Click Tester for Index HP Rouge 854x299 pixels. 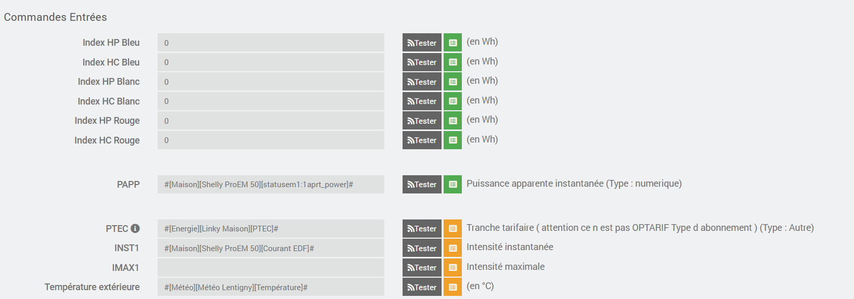click(x=422, y=121)
